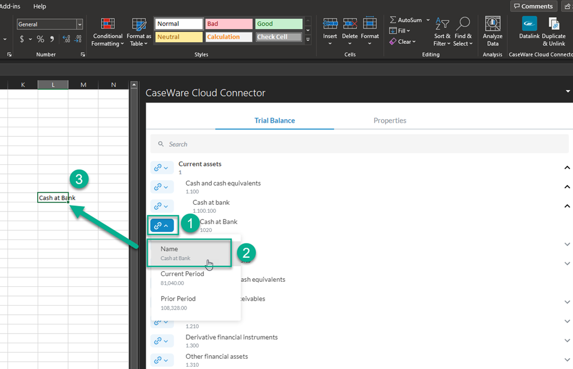Click active link button for Cash at Bank 1020
The width and height of the screenshot is (573, 369).
pos(162,225)
